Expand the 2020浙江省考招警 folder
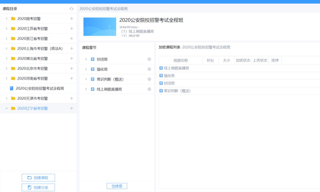The image size is (320, 192). click(7, 38)
